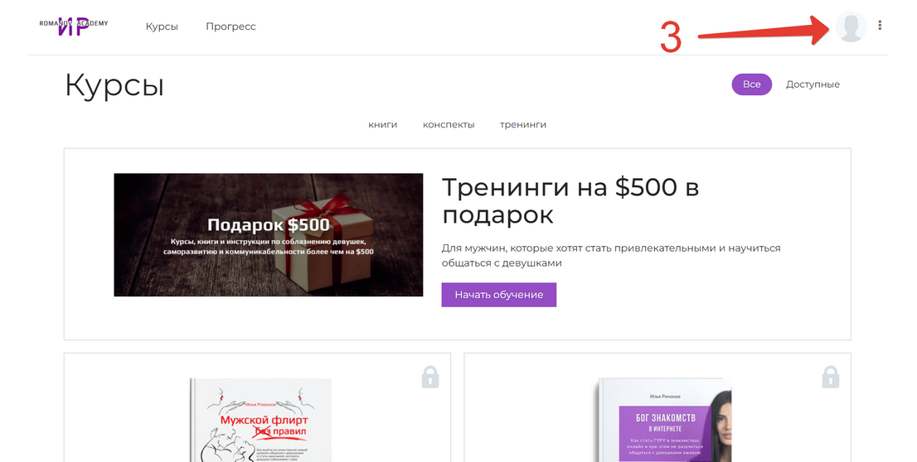Open the Тренинги на $500 в подарок title
917x462 pixels.
click(570, 200)
